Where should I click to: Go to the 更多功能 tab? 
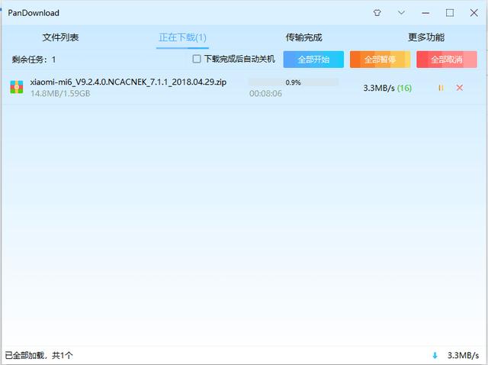coord(426,37)
